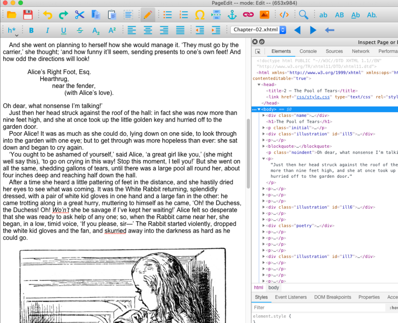Screen dimensions: 398x323
Task: Insert an image with the orange picture icon
Action: [x=264, y=15]
